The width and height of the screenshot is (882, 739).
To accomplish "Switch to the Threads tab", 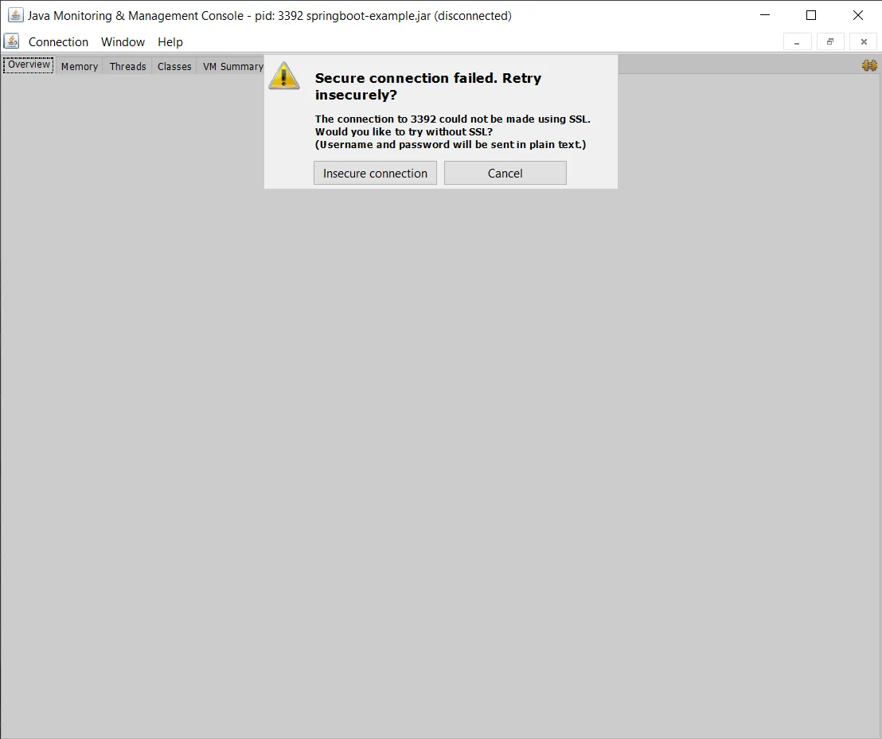I will point(127,66).
